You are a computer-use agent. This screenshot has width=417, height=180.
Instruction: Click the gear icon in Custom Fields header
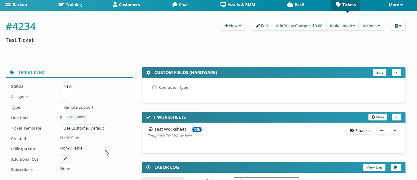(x=148, y=73)
